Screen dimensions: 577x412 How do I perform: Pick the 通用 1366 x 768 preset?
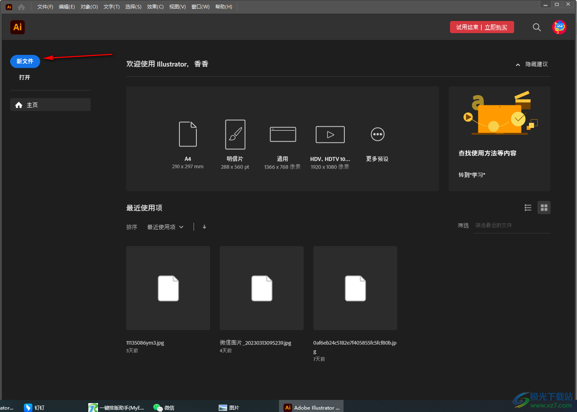coord(283,134)
